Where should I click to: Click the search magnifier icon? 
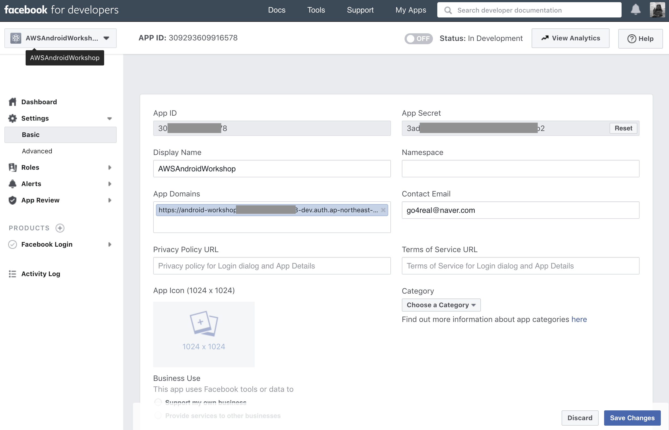[x=448, y=10]
